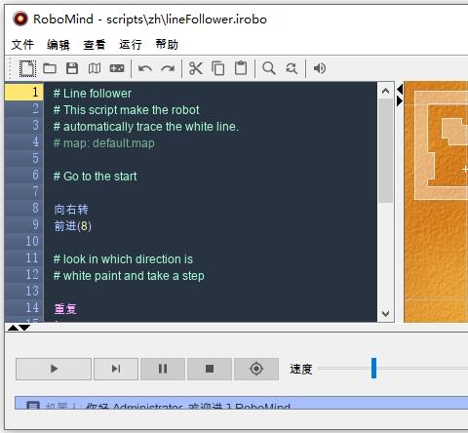Click the editor vertical scrollbar thumb
The height and width of the screenshot is (433, 468).
click(x=386, y=150)
